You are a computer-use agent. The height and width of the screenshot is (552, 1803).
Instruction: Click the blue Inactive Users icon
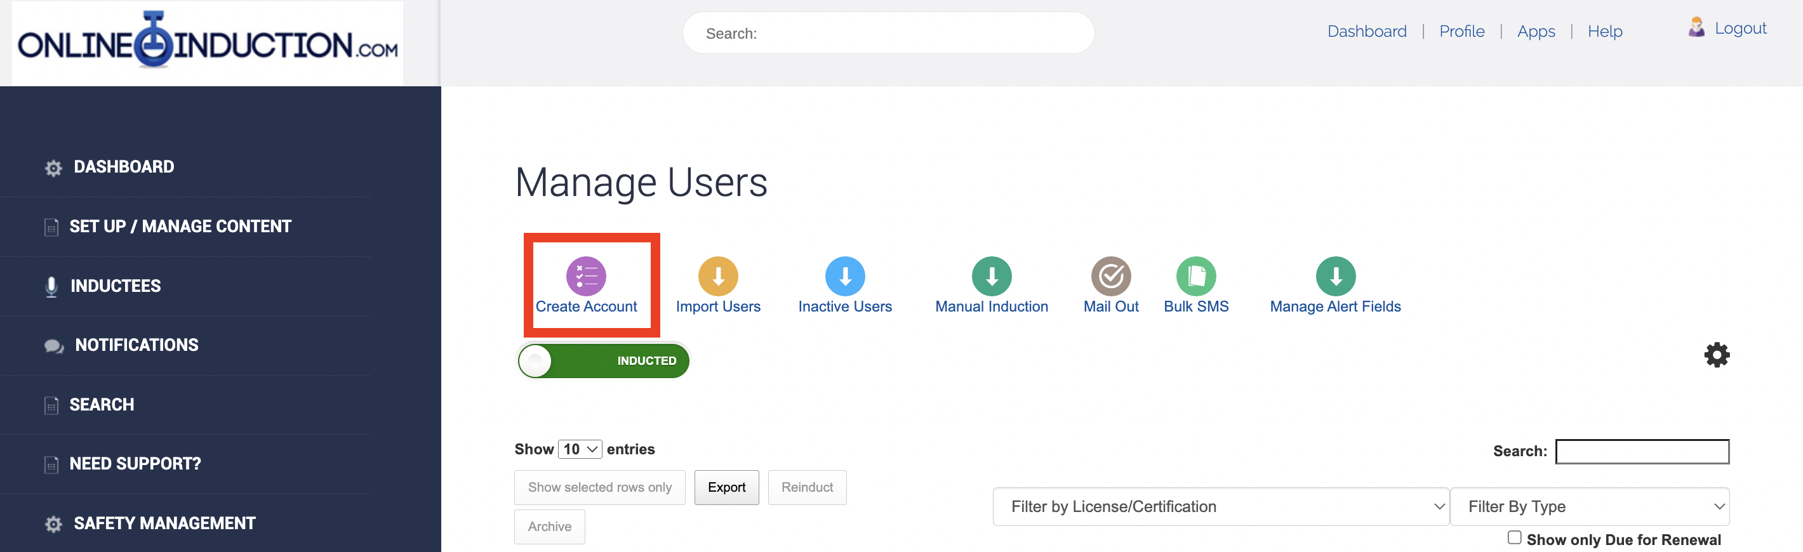845,275
